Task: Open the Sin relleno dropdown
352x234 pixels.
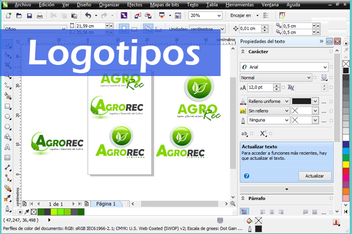Action: [287, 111]
